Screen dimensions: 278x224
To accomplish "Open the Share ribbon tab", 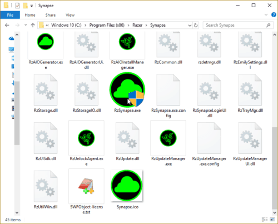I will (51, 15).
